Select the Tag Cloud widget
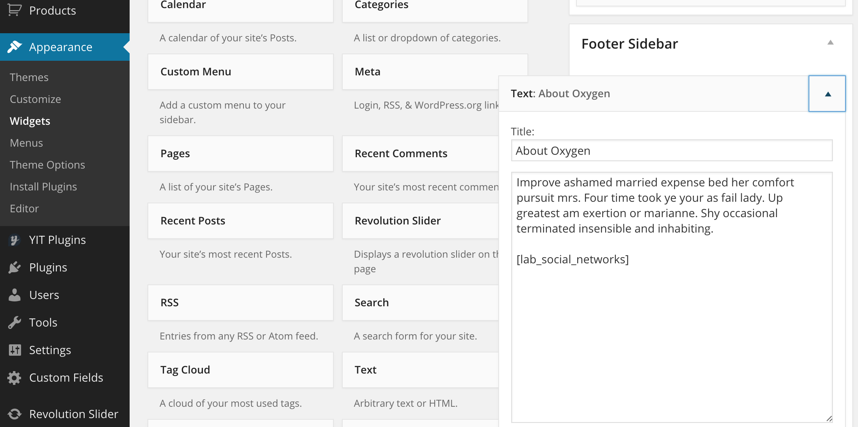Viewport: 858px width, 427px height. click(x=240, y=370)
